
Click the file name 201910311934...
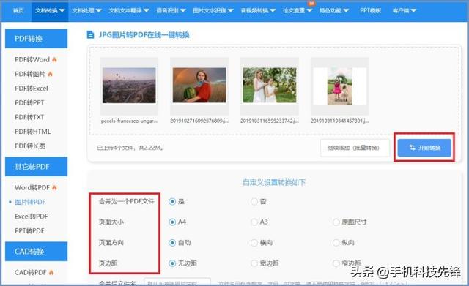click(x=340, y=121)
